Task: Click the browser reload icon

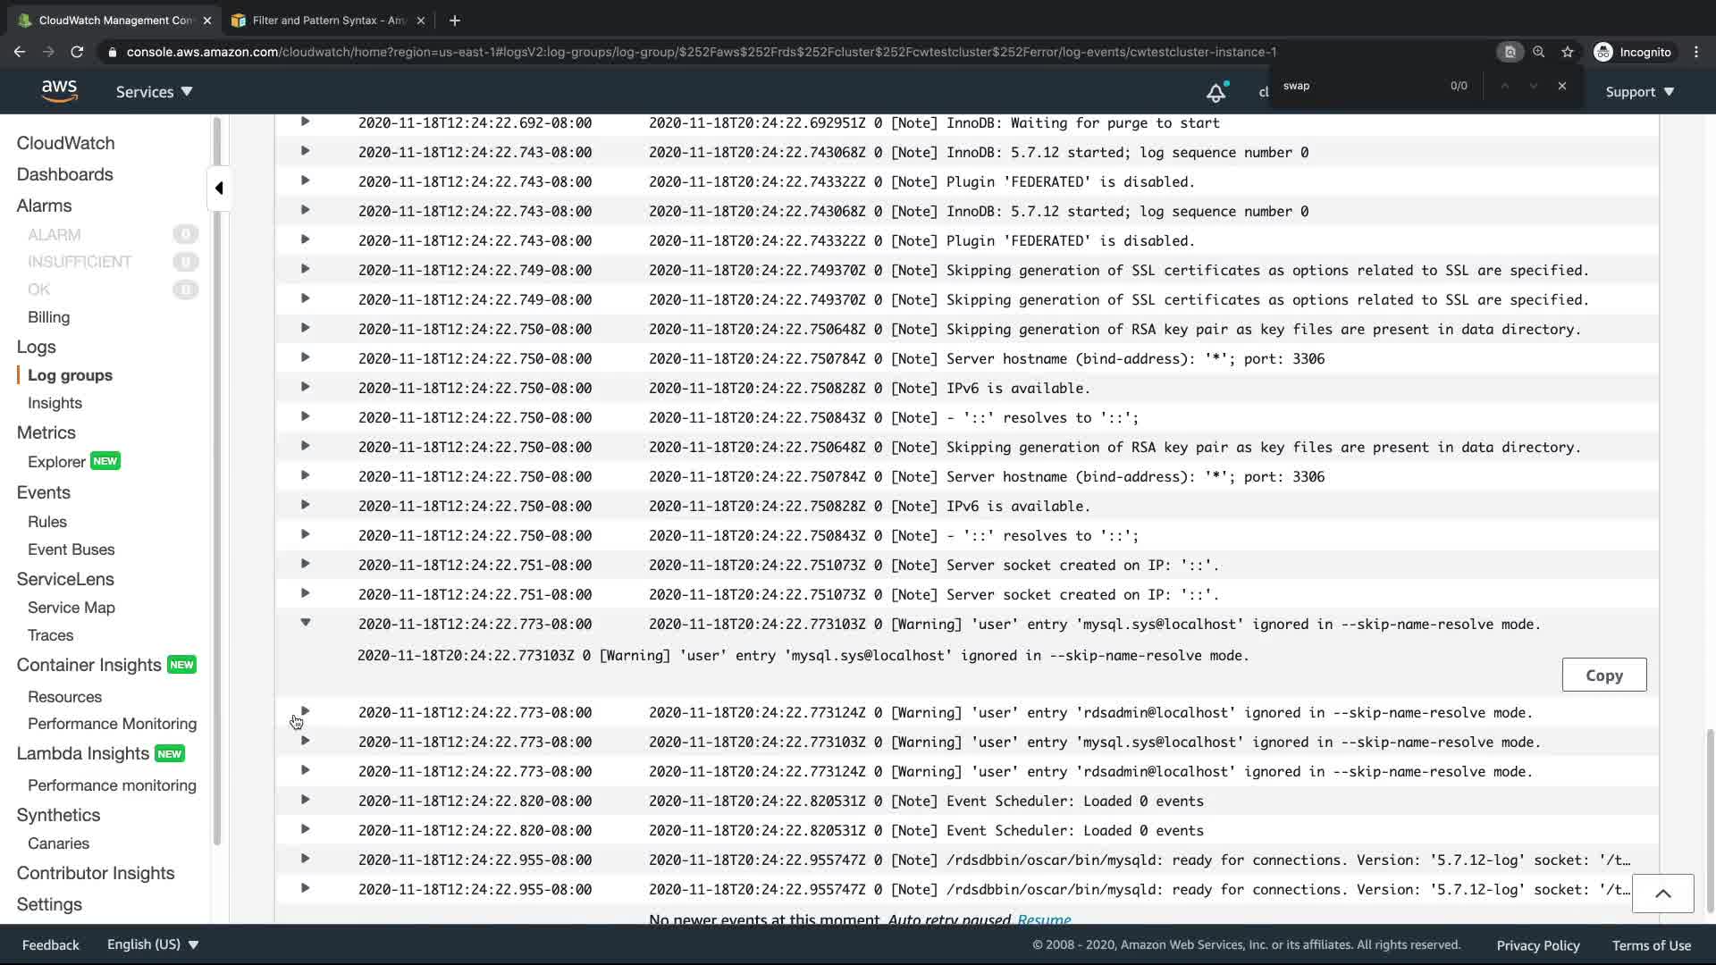Action: coord(77,52)
